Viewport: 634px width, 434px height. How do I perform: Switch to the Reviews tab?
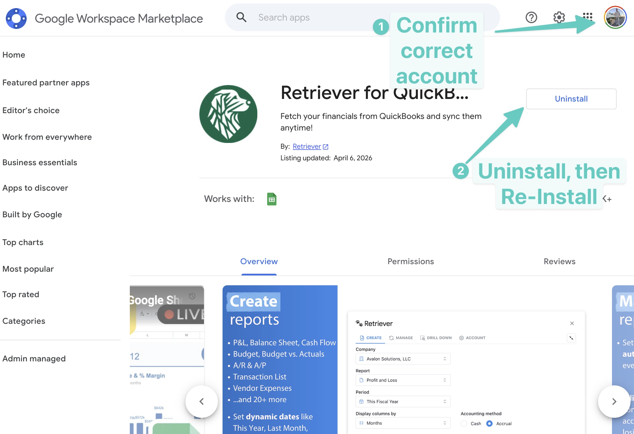click(x=560, y=261)
